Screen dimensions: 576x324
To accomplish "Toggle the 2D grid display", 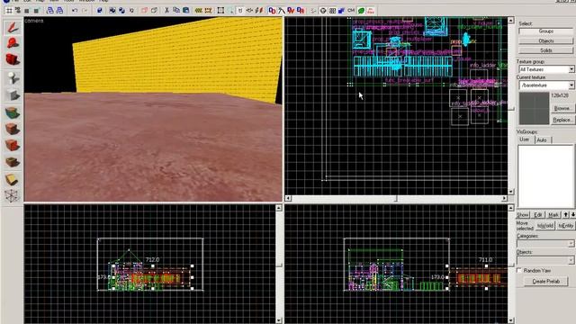I will 9,11.
